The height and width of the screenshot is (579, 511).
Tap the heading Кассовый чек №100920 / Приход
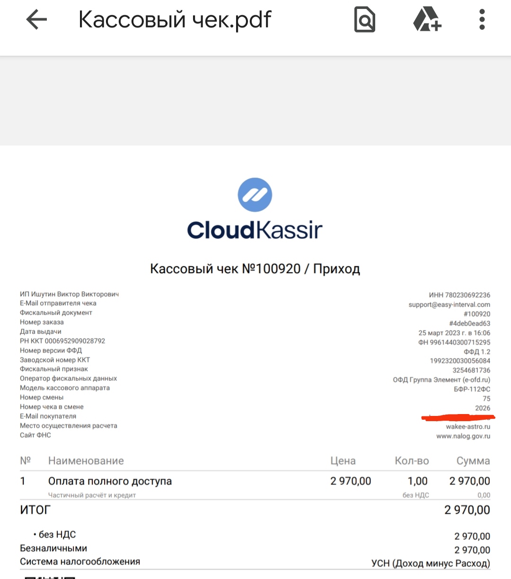255,269
